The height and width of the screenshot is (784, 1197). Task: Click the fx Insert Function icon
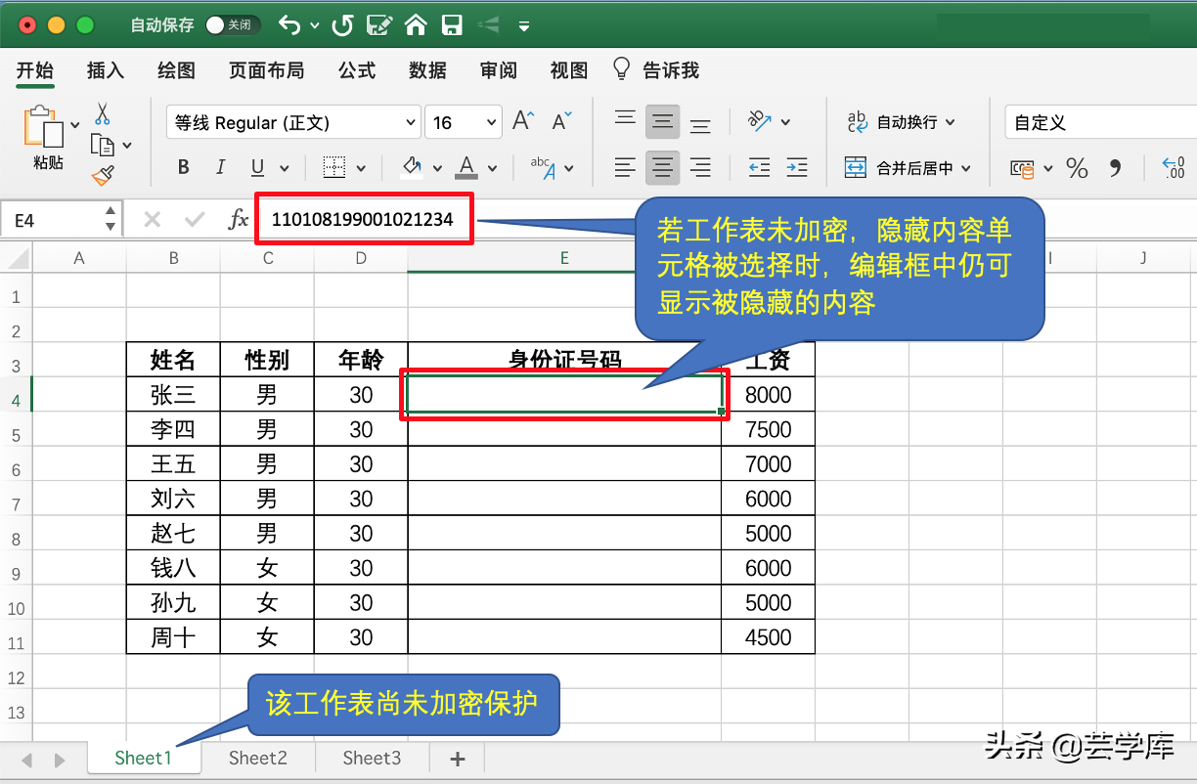click(x=238, y=220)
